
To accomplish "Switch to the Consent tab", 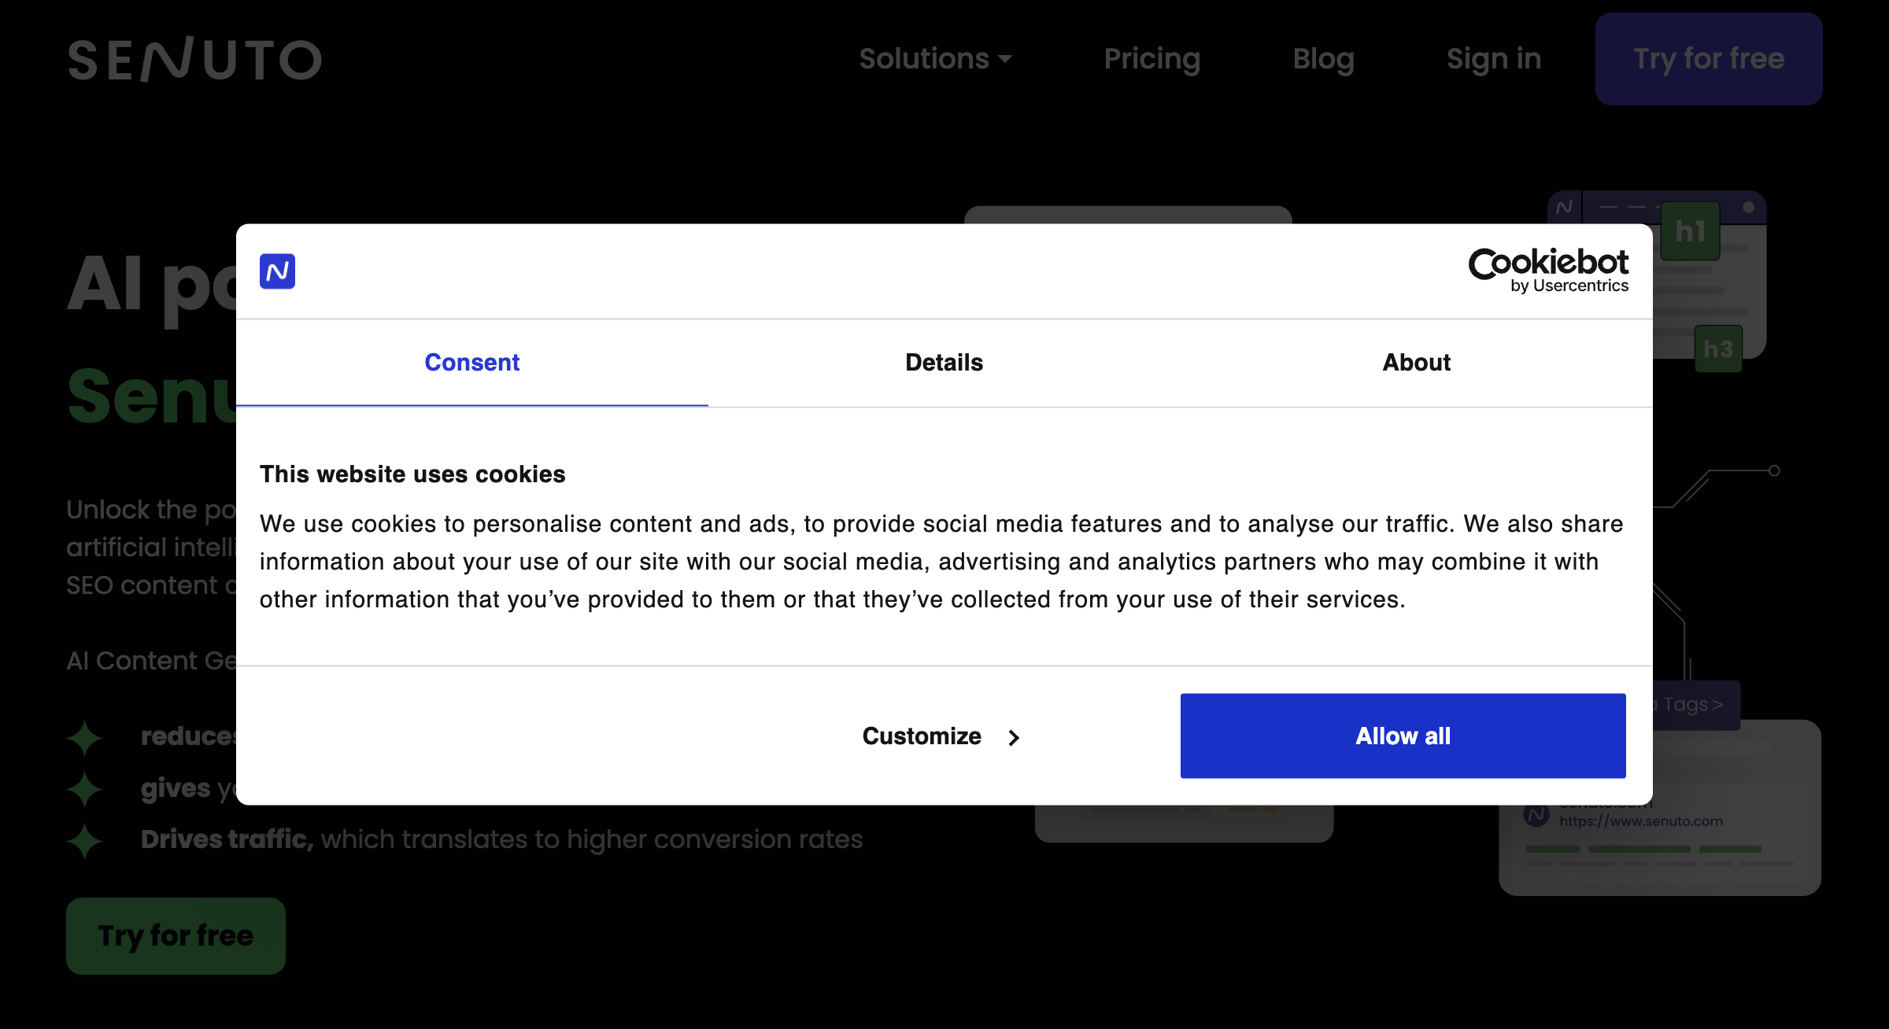I will [x=471, y=362].
